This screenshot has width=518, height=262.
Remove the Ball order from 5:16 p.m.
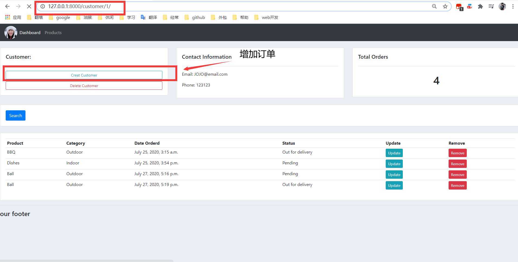tap(458, 175)
